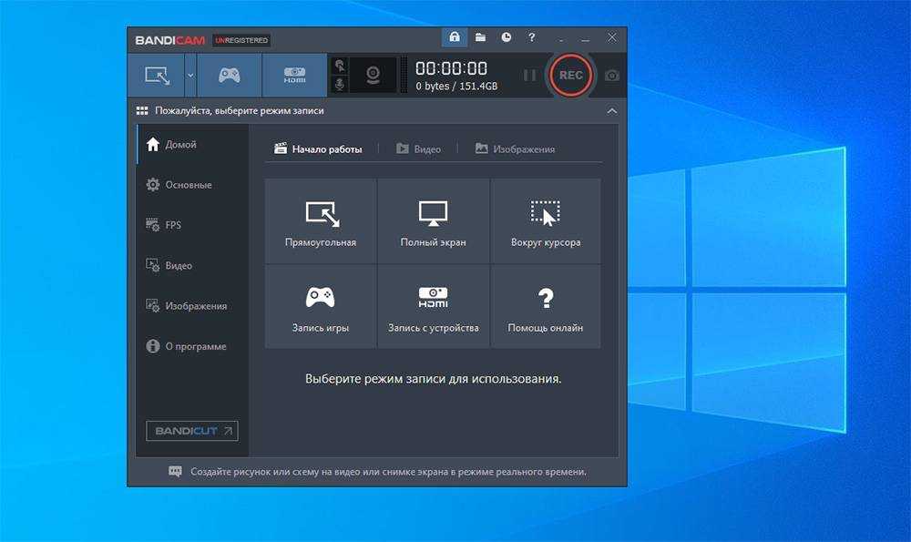The width and height of the screenshot is (911, 542).
Task: Open the Видео tab at the top
Action: (418, 149)
